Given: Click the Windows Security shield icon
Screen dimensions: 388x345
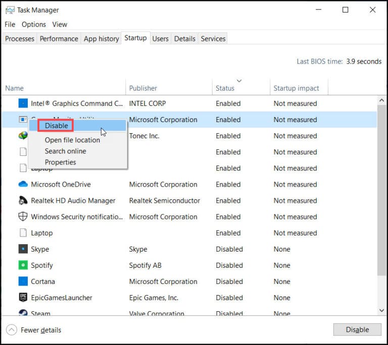Looking at the screenshot, I should tap(23, 216).
